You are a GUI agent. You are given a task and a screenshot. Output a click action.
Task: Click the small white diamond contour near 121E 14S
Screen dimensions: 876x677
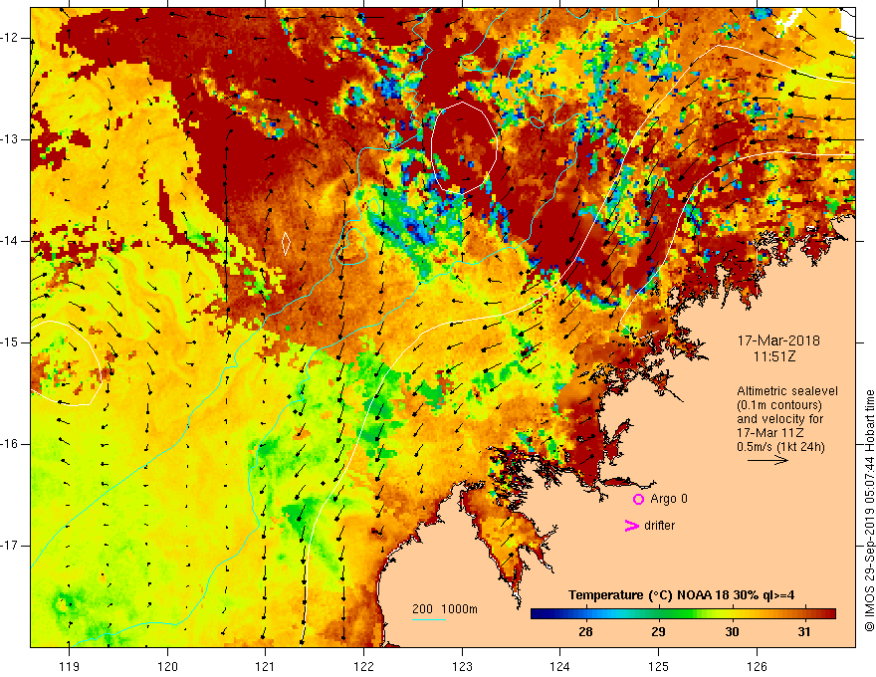(x=286, y=244)
